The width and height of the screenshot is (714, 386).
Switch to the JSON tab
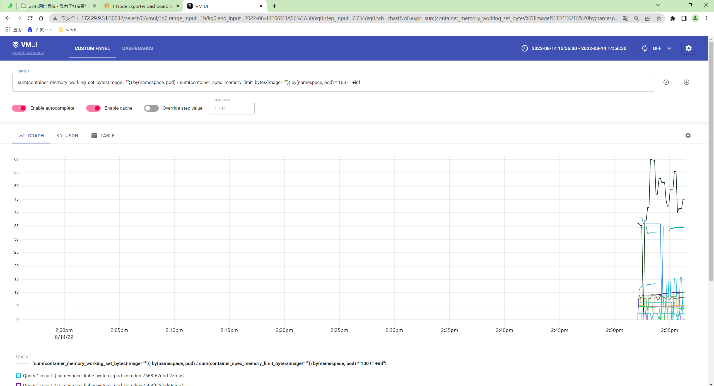pos(67,135)
